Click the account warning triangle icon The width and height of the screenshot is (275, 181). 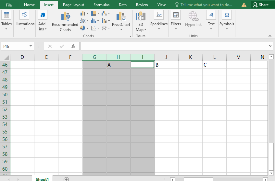click(x=244, y=5)
